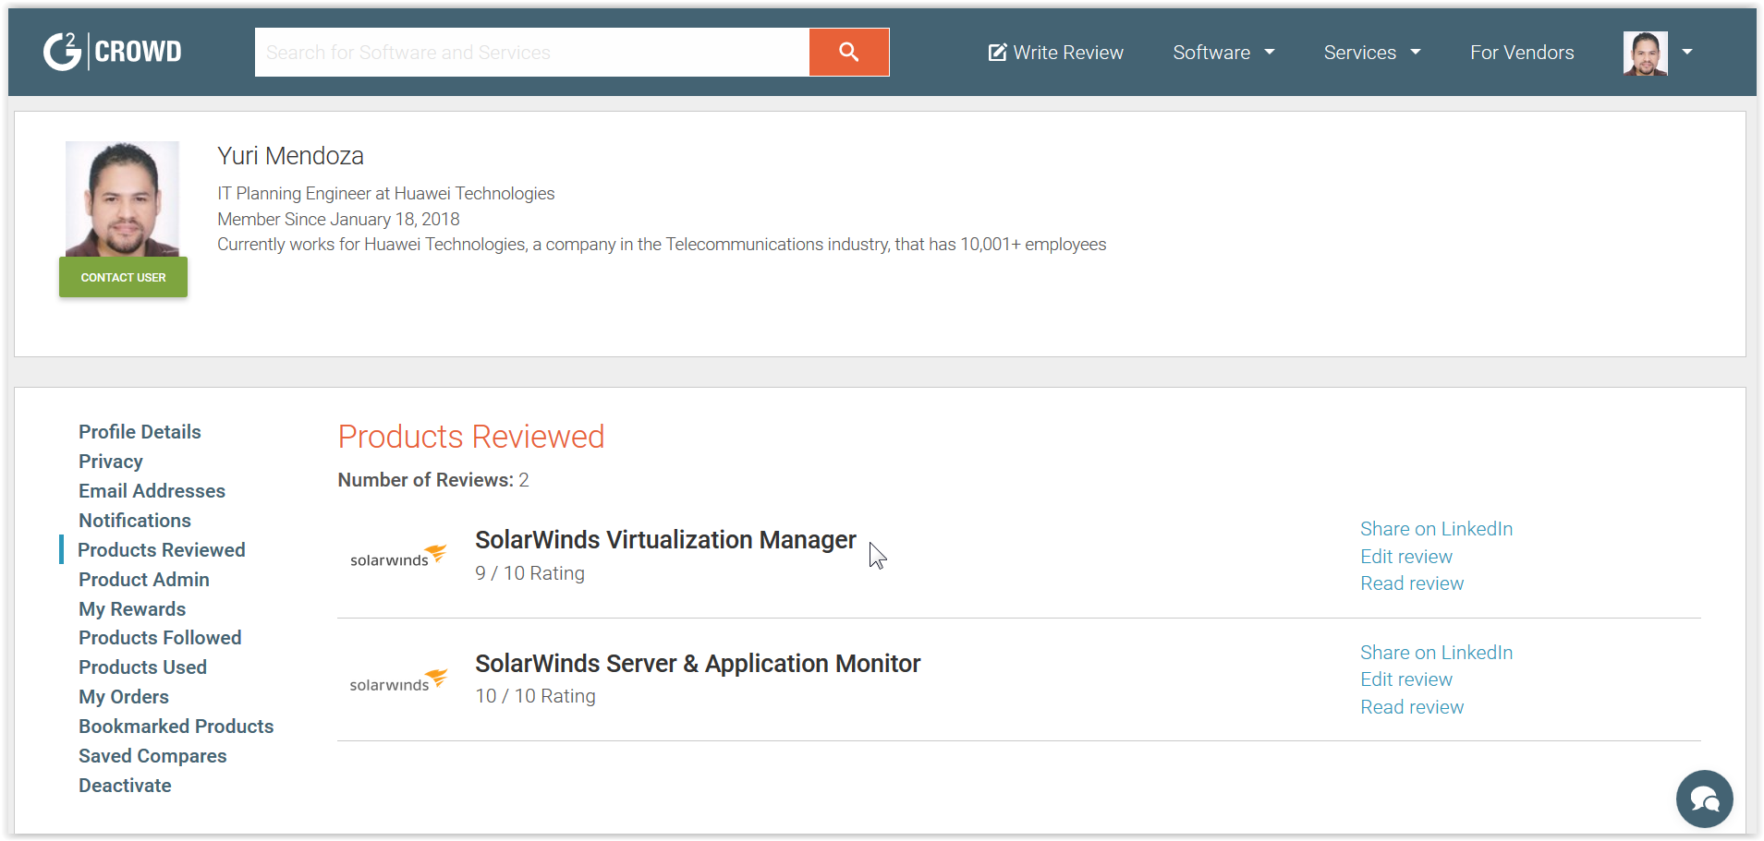Viewport: 1764px width, 841px height.
Task: Click the SolarWinds logo beside Server & Application Monitor
Action: 398,680
